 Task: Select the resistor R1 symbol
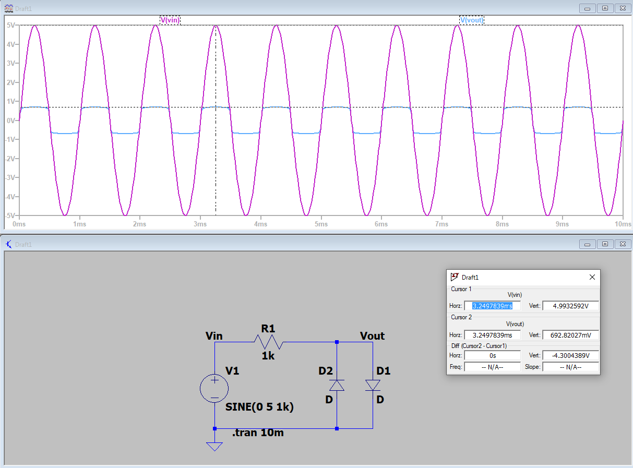pos(268,342)
